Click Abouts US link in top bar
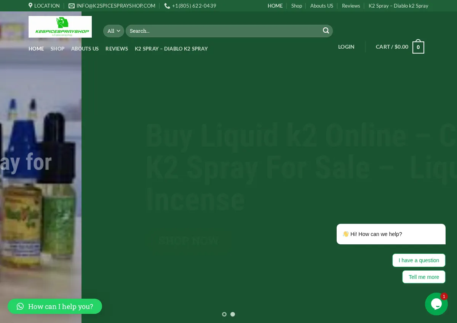 click(x=322, y=6)
